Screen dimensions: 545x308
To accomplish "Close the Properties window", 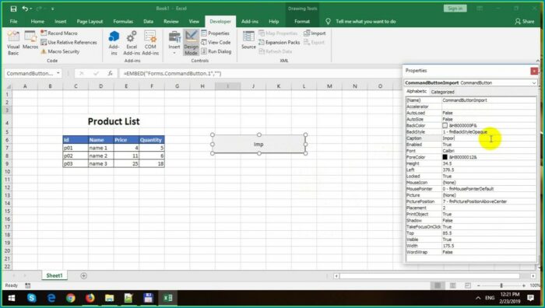I will pos(534,72).
